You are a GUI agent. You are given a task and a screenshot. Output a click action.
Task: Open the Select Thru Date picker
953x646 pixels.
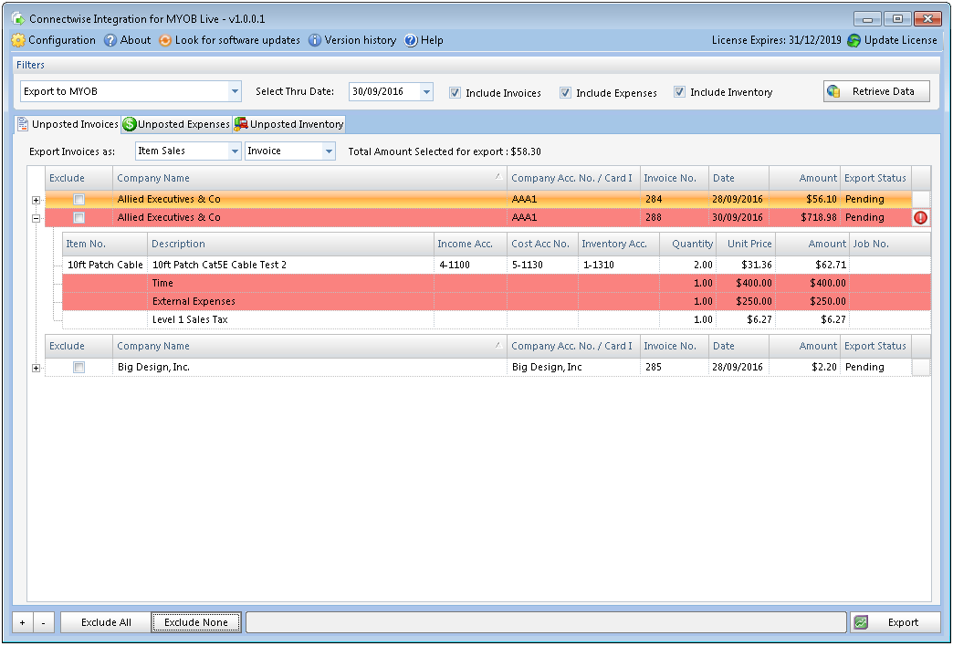tap(425, 91)
